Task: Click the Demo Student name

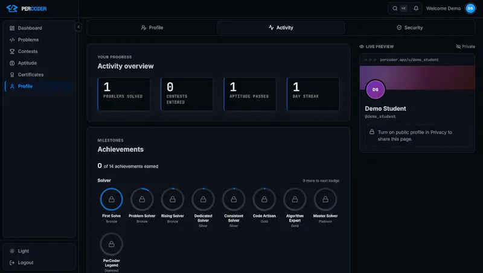Action: [385, 109]
